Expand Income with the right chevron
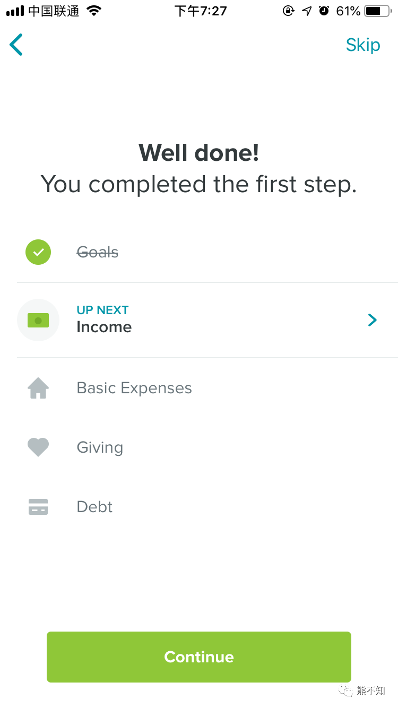398x708 pixels. pyautogui.click(x=373, y=320)
